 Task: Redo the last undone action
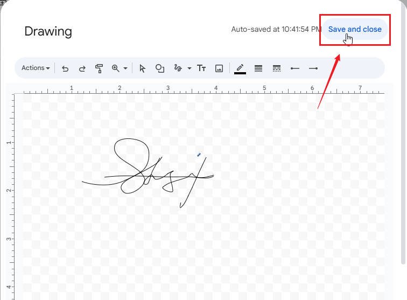tap(82, 68)
